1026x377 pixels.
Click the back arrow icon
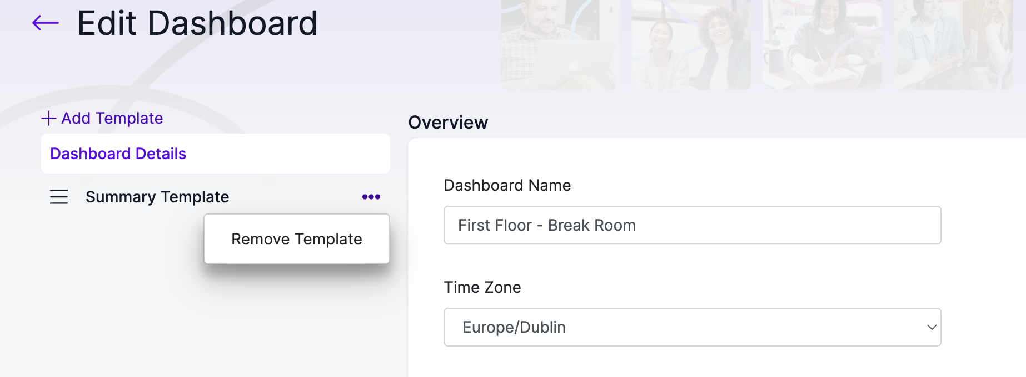46,23
